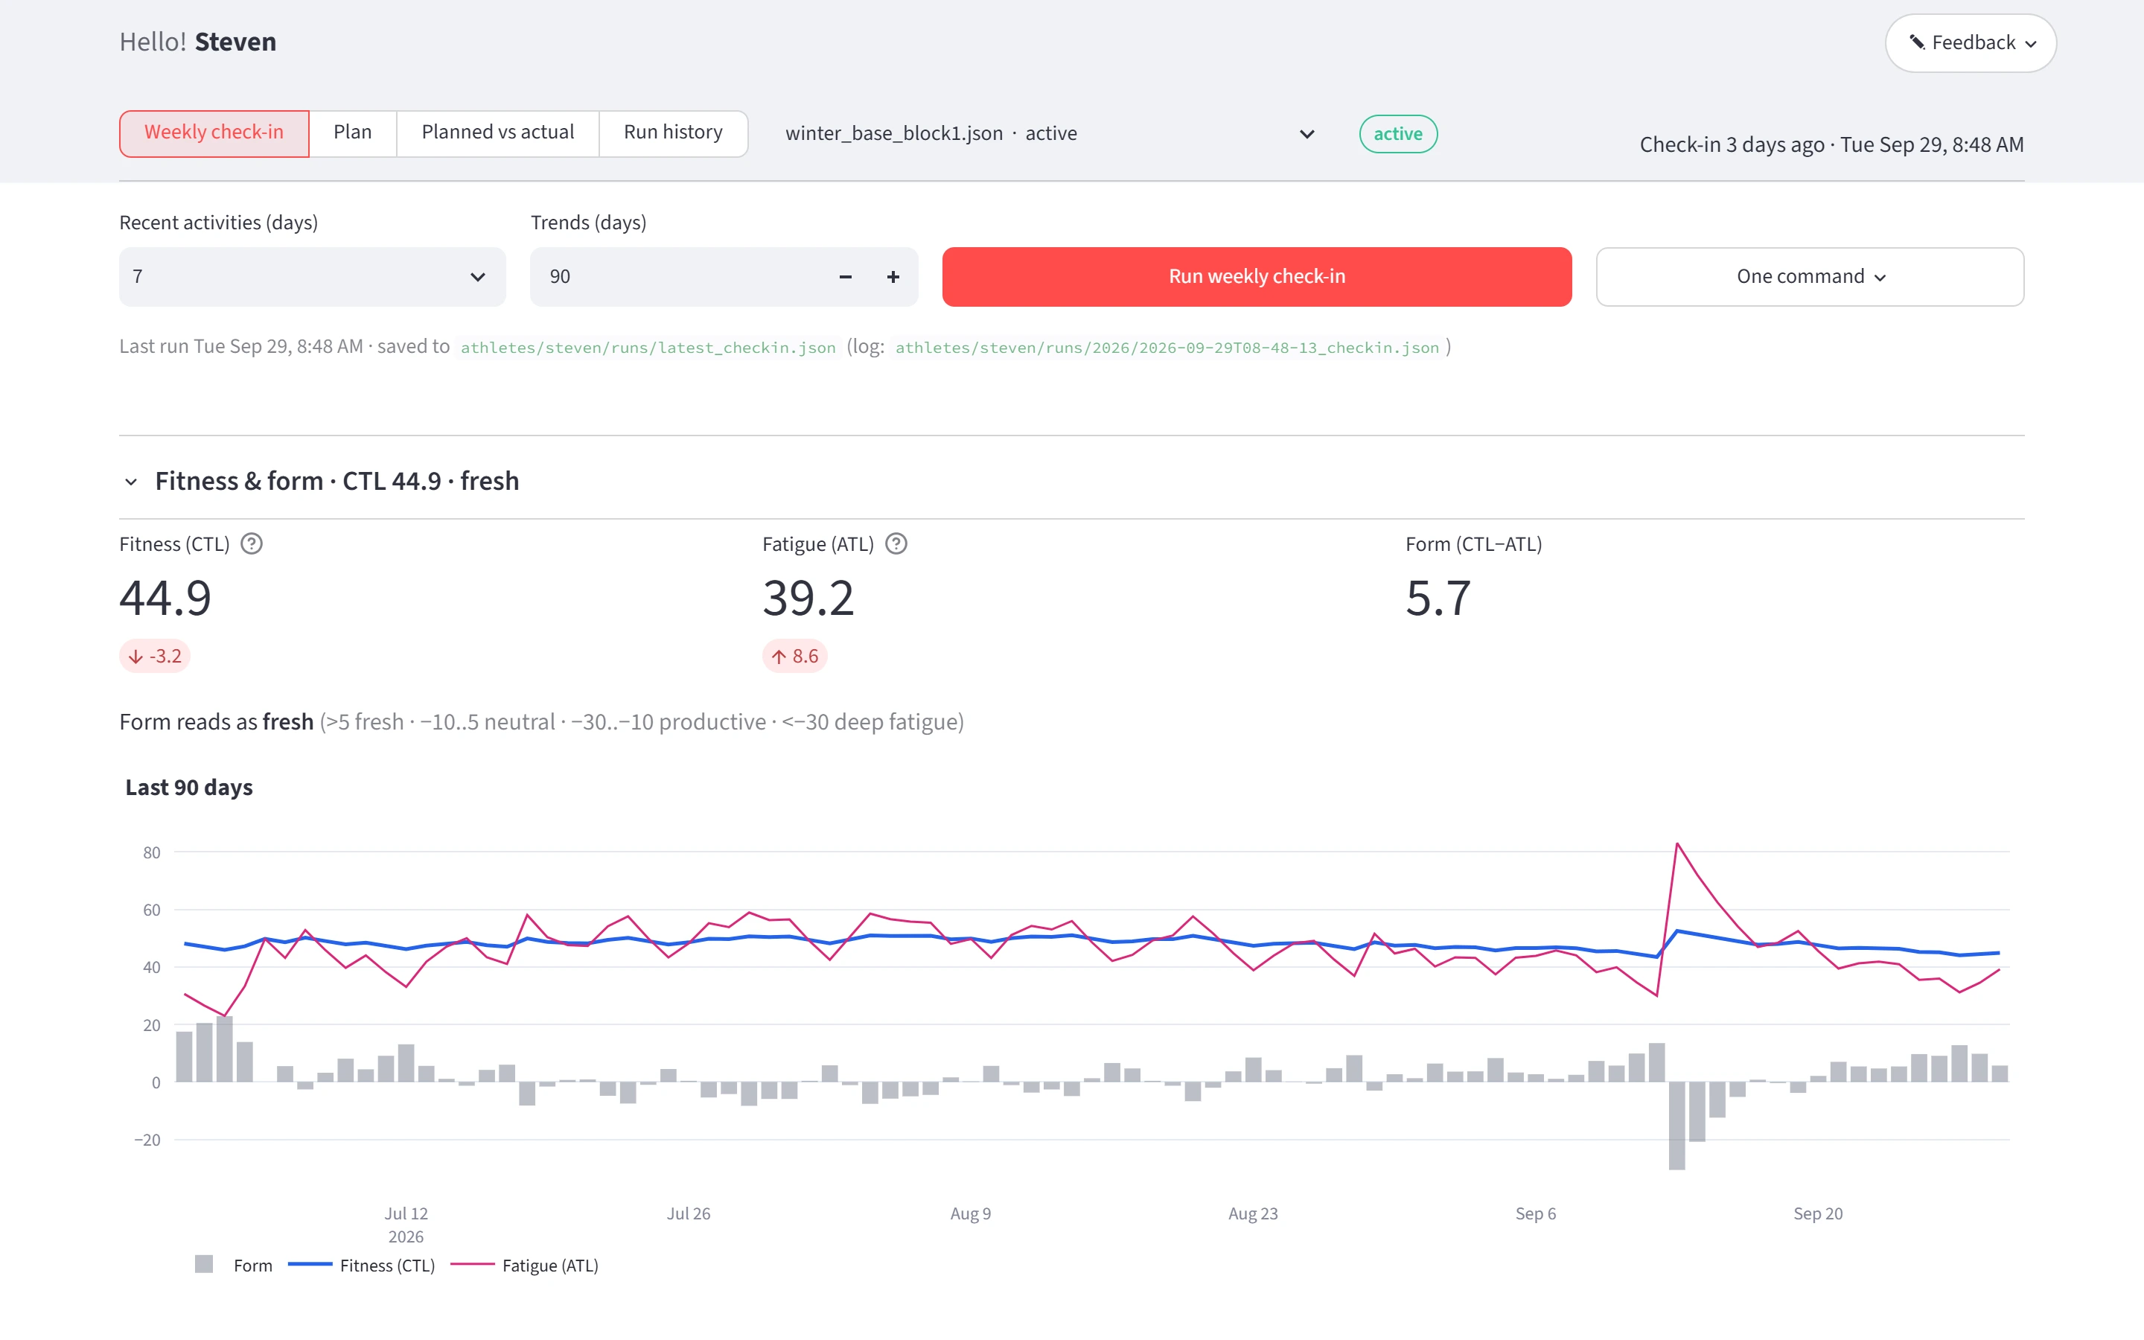The width and height of the screenshot is (2144, 1340).
Task: Toggle Form series in chart legend
Action: coord(234,1265)
